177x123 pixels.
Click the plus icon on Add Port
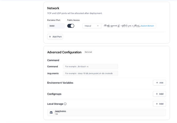tap(50, 37)
